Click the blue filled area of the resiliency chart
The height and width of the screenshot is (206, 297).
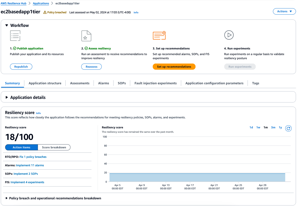197,178
